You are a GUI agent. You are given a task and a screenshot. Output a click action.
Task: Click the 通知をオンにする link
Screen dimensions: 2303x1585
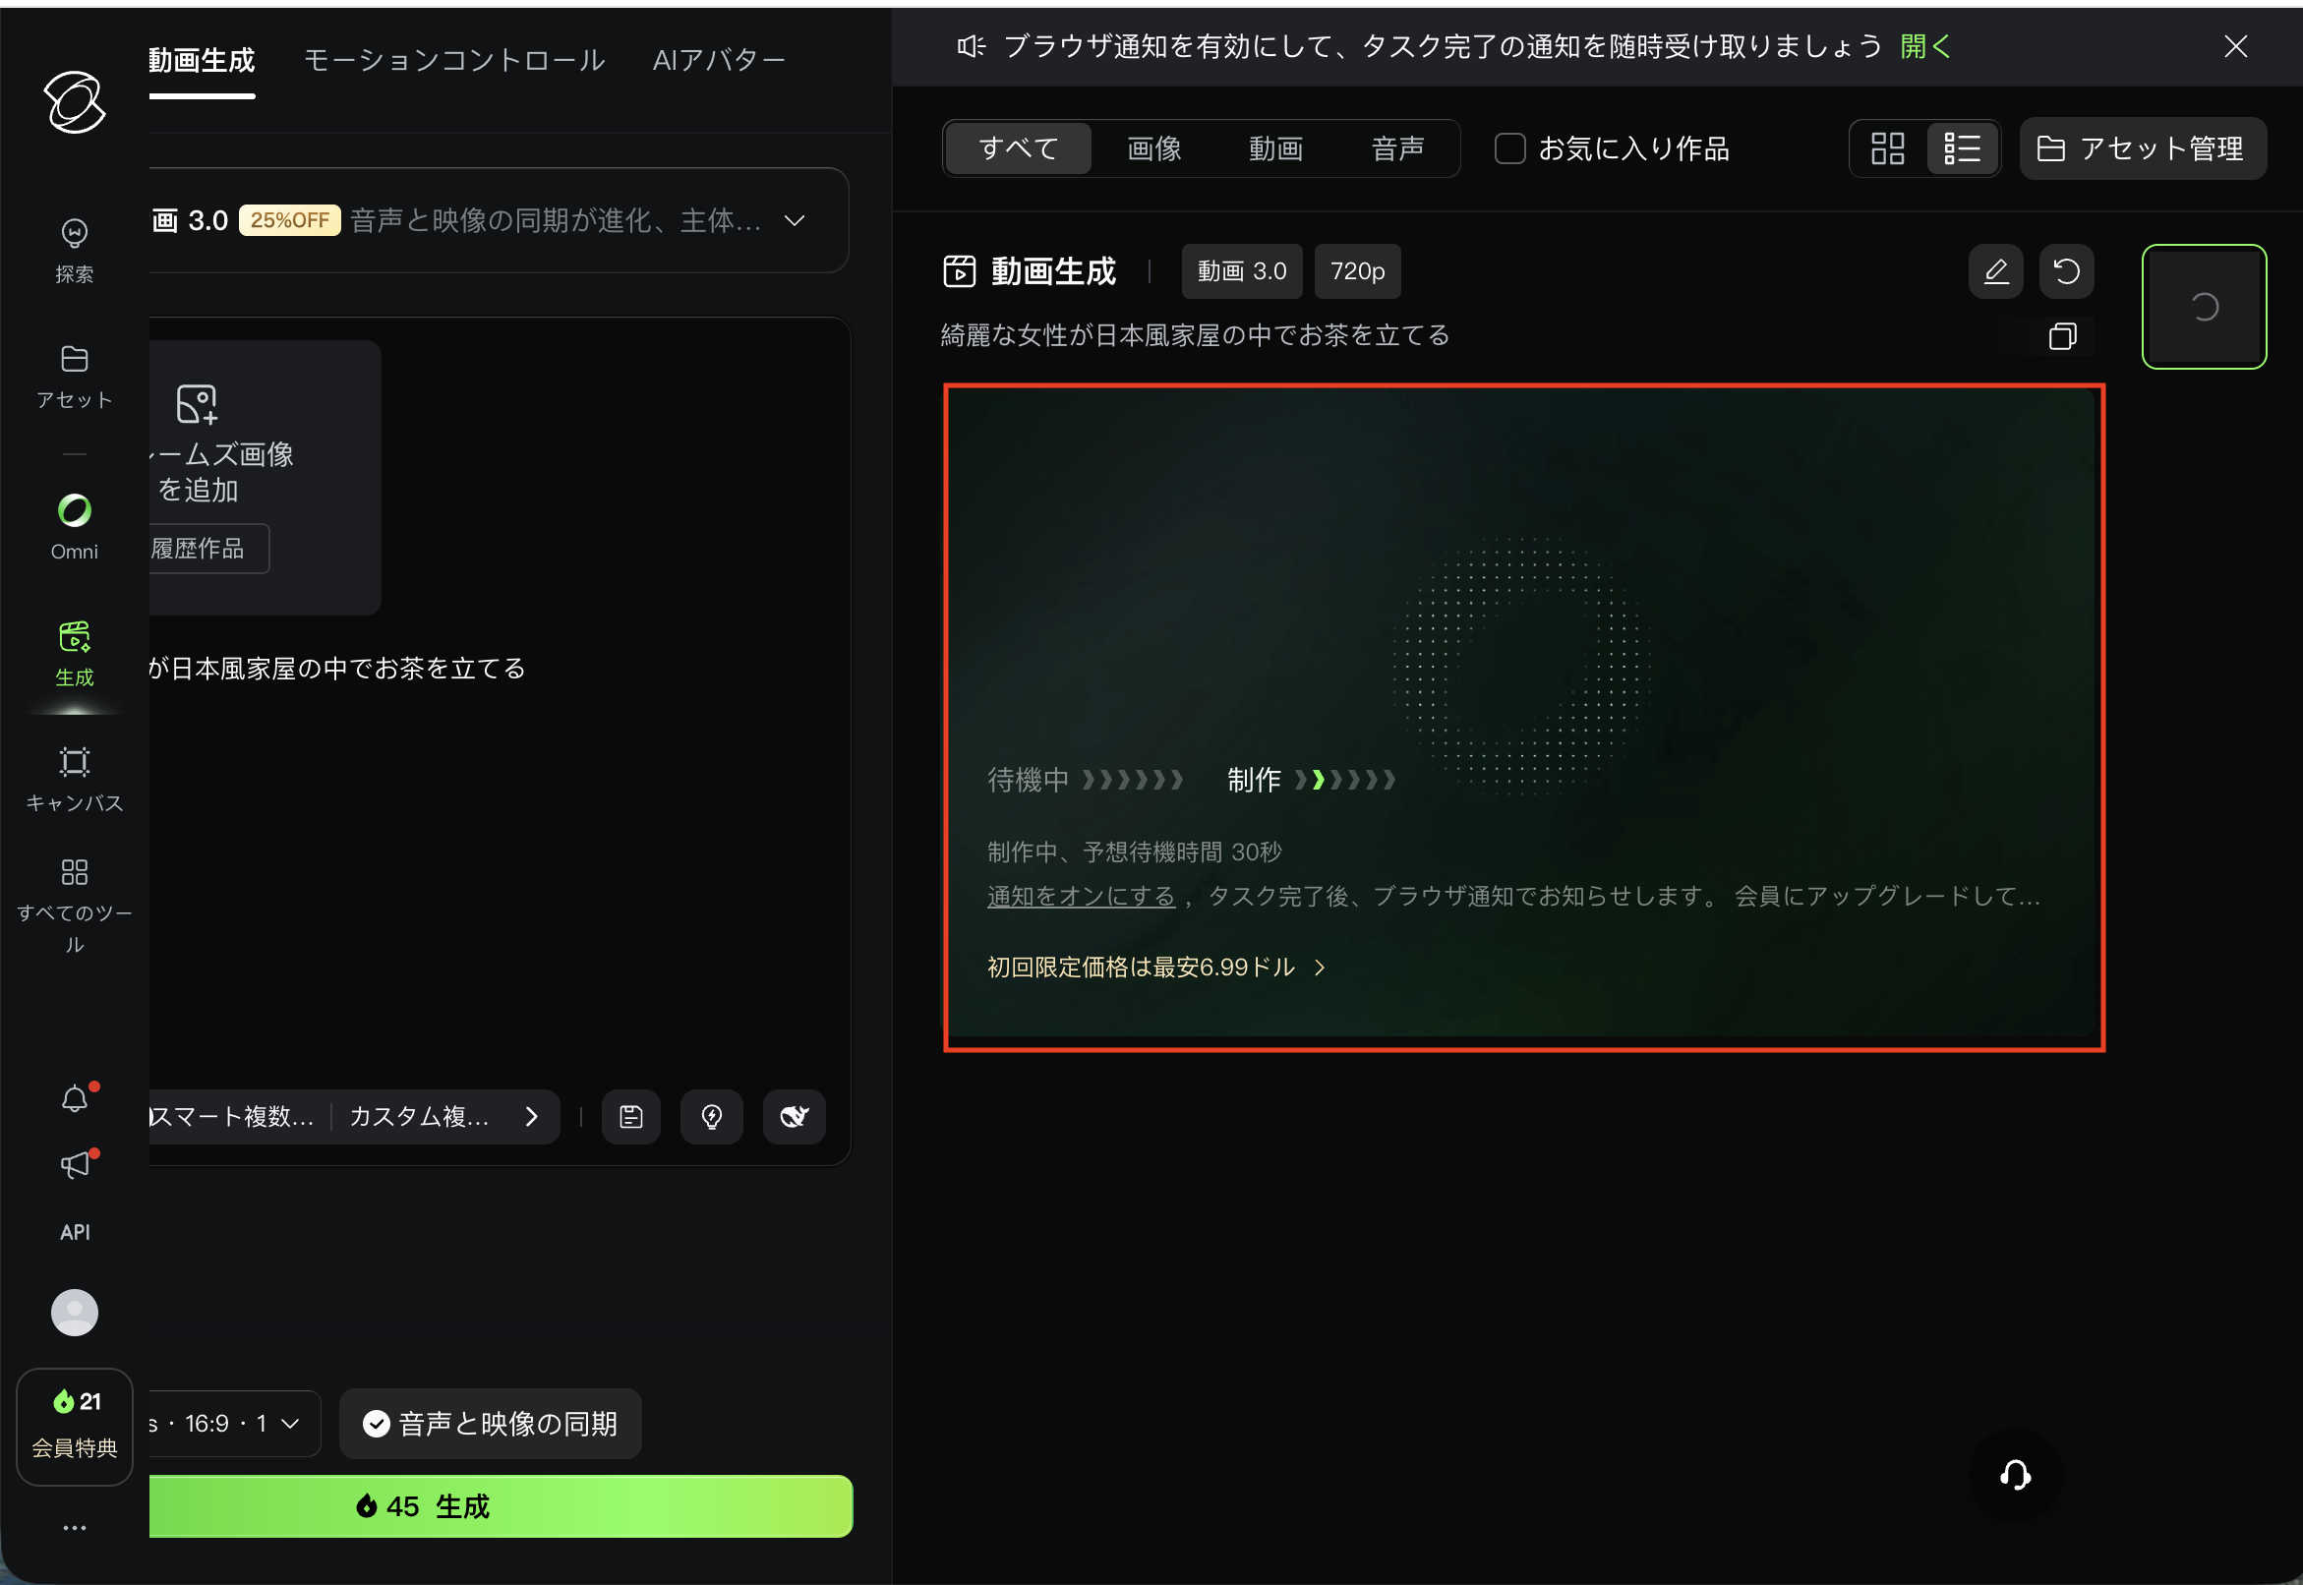pyautogui.click(x=1081, y=896)
